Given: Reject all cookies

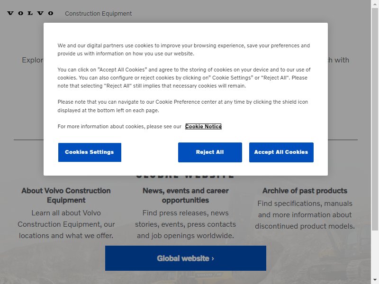Looking at the screenshot, I should tap(210, 152).
